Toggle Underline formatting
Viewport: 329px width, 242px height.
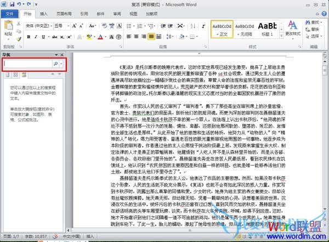pos(43,37)
